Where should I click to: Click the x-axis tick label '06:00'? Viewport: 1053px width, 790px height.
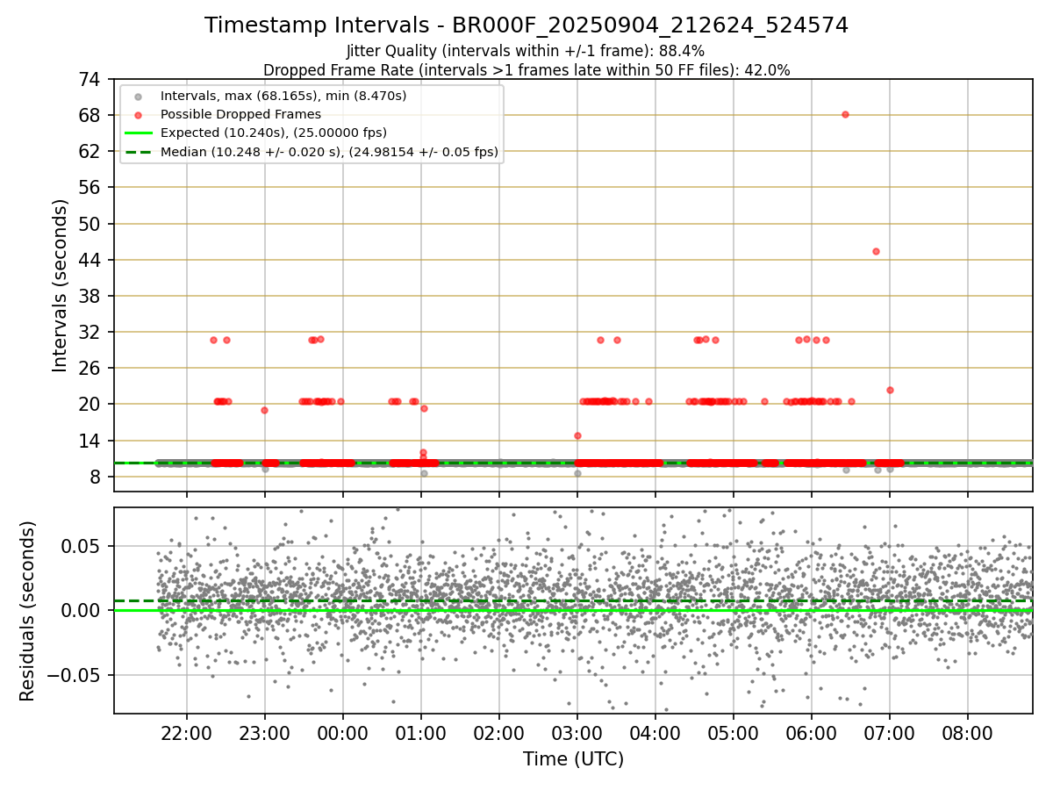(812, 732)
